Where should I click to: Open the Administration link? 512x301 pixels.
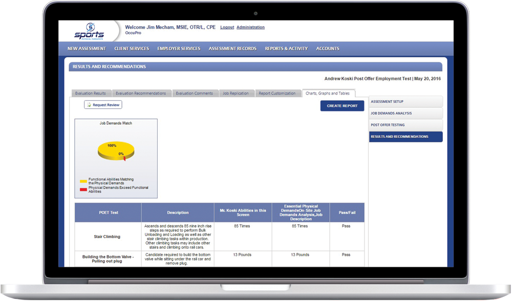click(x=250, y=28)
